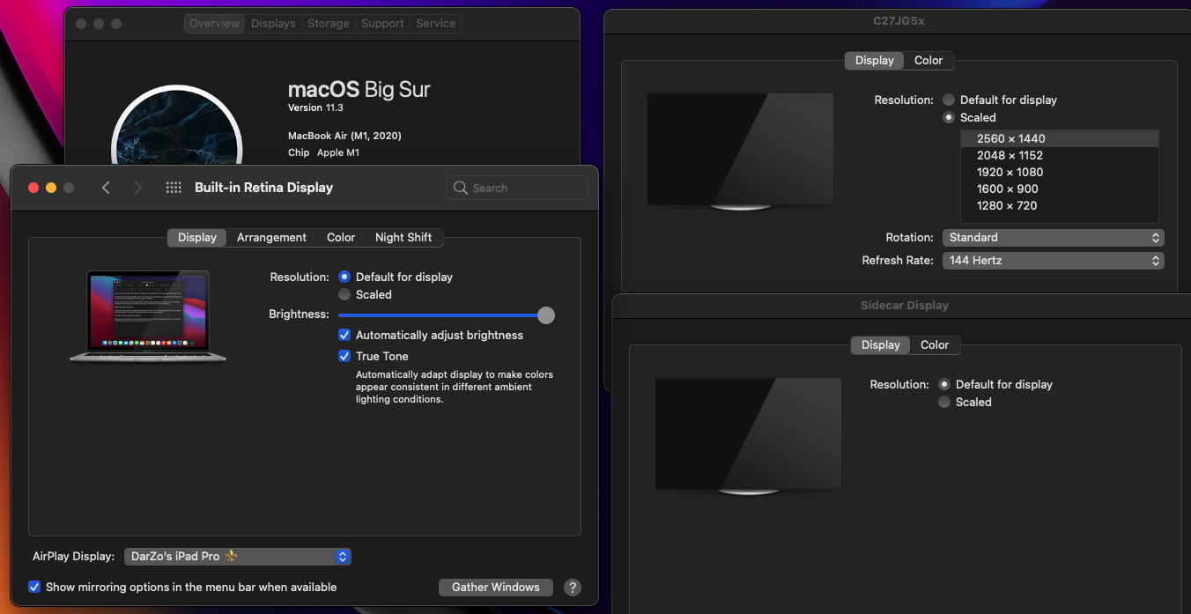Open Support tab in About This Mac
The height and width of the screenshot is (614, 1191).
coord(382,24)
